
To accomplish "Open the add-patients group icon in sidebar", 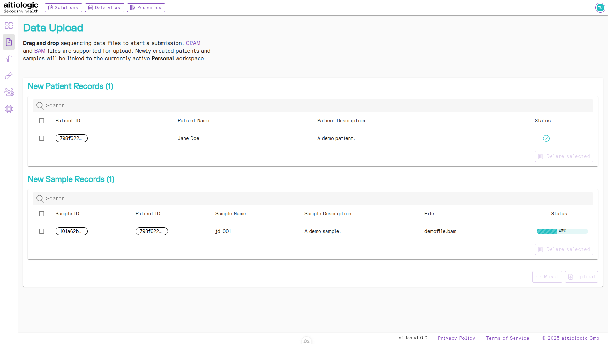I will coord(9,92).
